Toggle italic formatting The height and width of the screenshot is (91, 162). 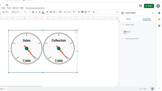[36, 12]
